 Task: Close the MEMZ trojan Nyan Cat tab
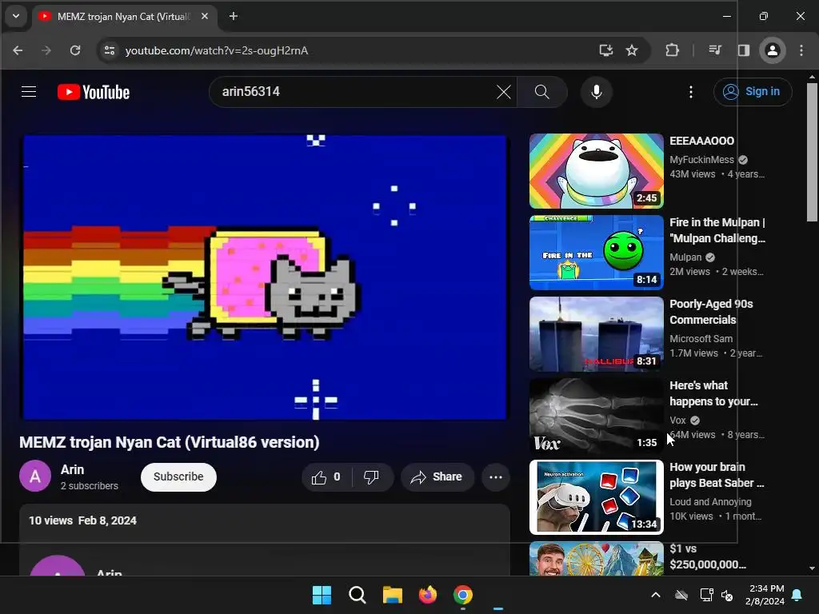(205, 16)
